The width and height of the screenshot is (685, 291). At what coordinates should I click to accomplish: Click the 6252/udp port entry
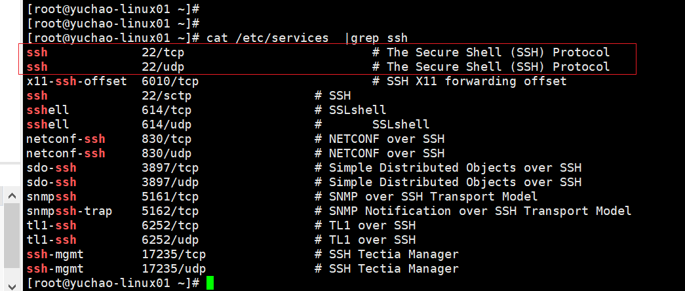point(170,240)
